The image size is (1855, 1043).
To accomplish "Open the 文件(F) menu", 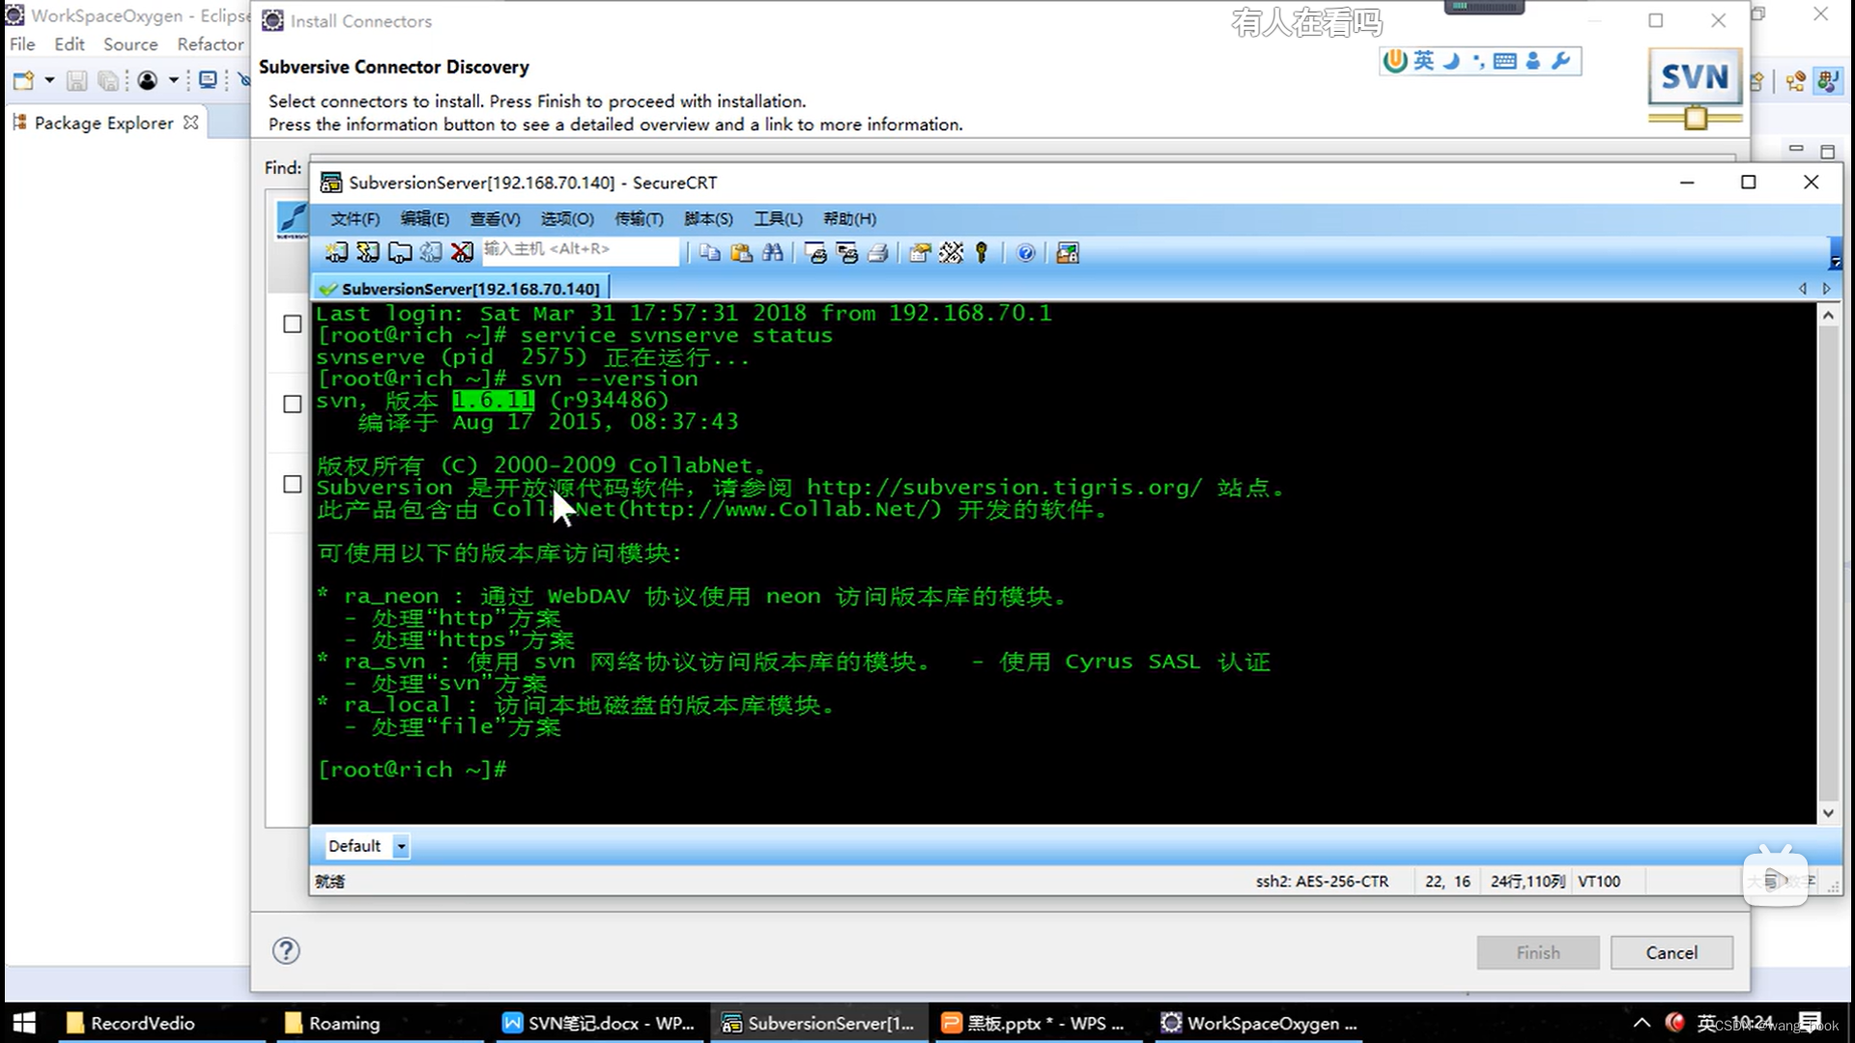I will (x=355, y=219).
